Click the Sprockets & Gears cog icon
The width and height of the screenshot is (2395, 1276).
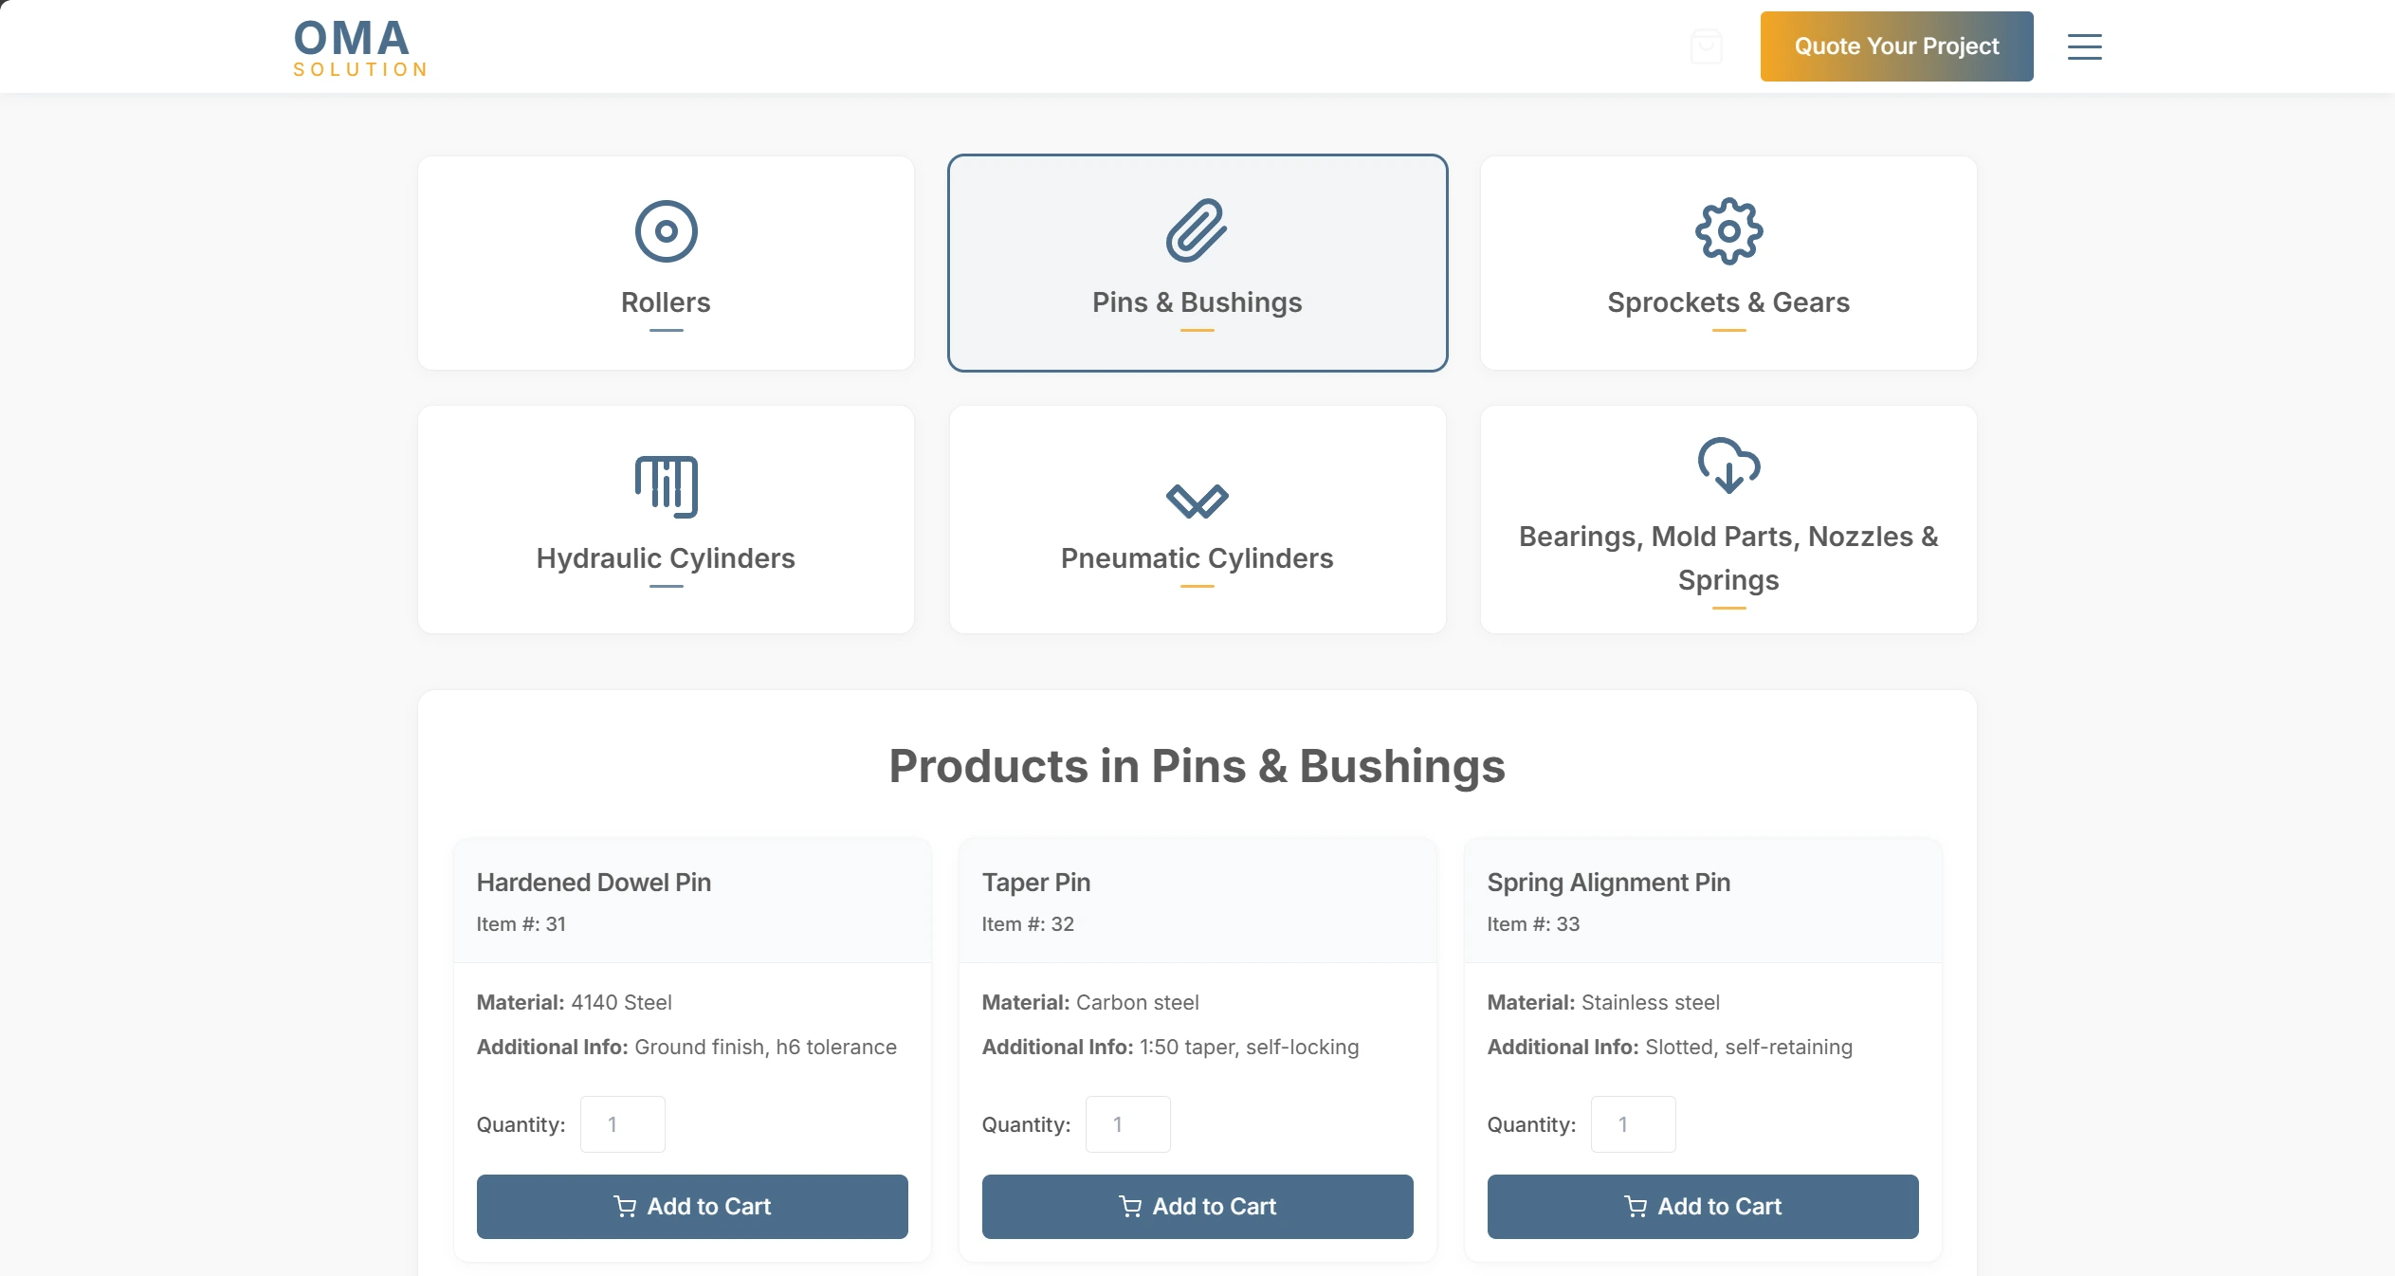(1728, 231)
